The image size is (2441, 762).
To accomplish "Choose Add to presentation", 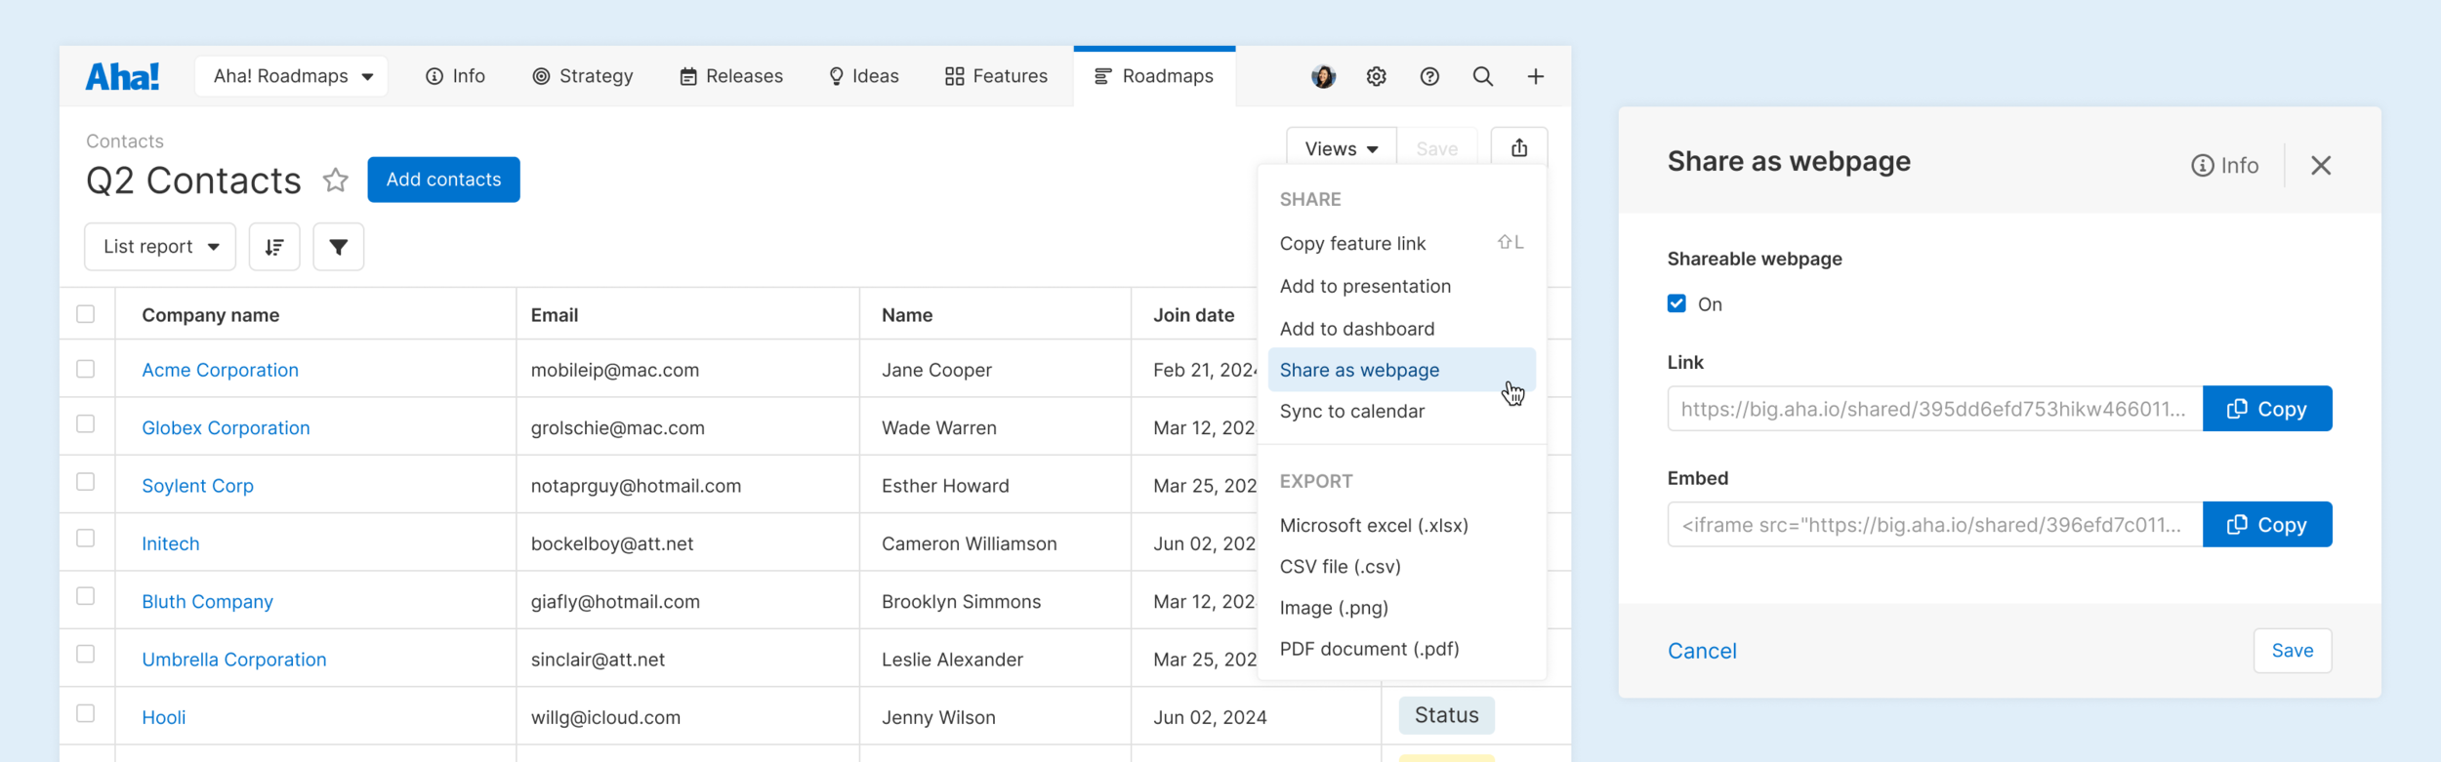I will coord(1402,286).
